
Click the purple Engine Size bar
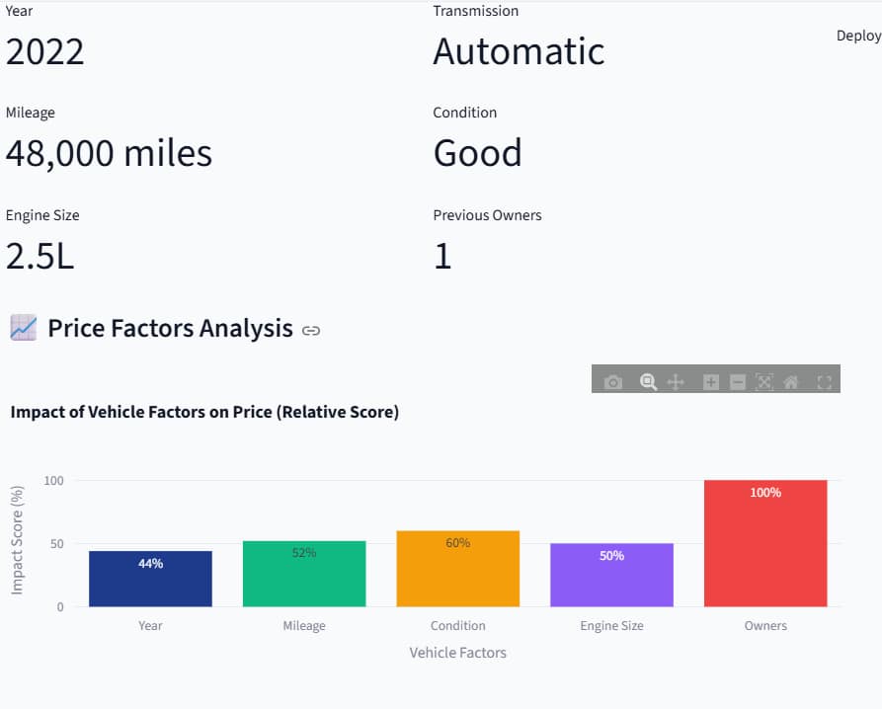(611, 576)
